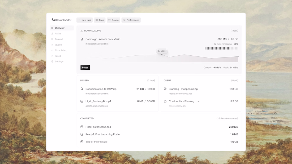
Task: Select ReadyToPrint Launching Poster
Action: pyautogui.click(x=159, y=134)
